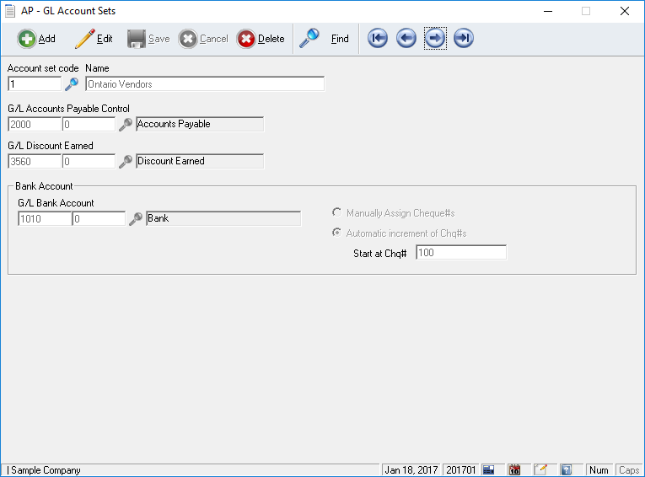Click the Name field showing Ontario Vendors
Screen dimensions: 645x477
pyautogui.click(x=205, y=84)
